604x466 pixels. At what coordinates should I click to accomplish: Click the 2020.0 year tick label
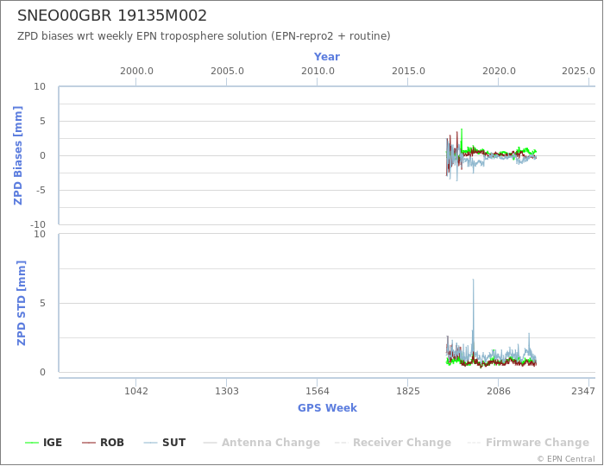pos(499,72)
